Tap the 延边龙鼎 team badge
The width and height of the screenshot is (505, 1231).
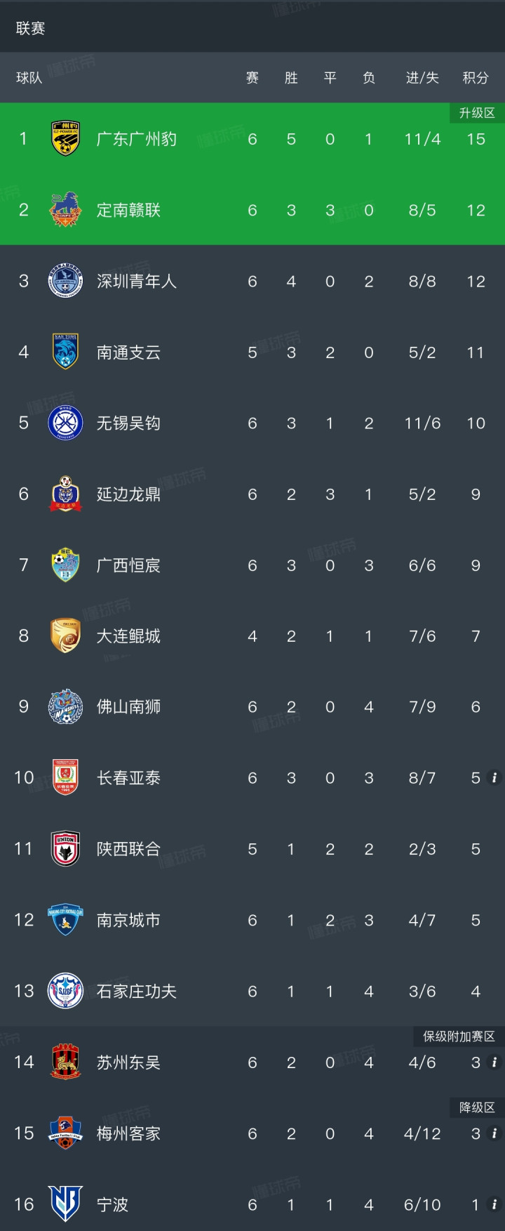[65, 494]
